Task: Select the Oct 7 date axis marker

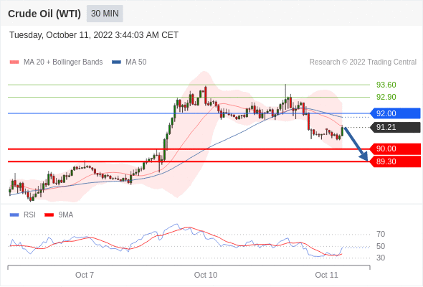Action: pyautogui.click(x=85, y=275)
